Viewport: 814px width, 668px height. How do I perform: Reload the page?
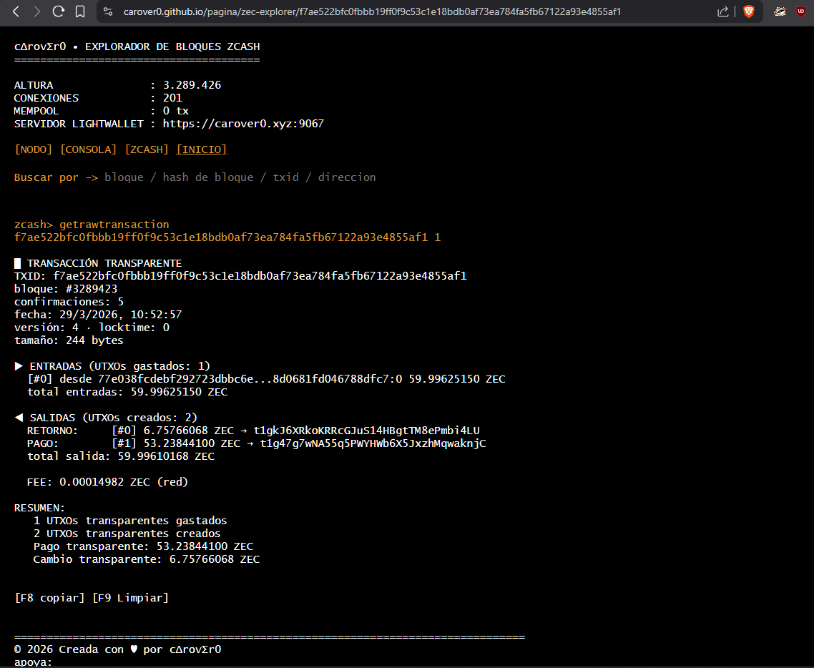(58, 11)
